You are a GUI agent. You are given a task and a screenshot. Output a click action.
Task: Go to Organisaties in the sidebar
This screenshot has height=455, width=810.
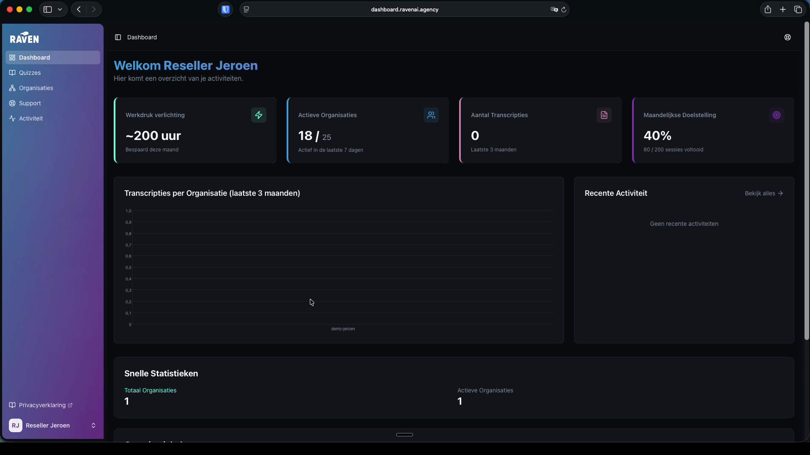coord(36,88)
